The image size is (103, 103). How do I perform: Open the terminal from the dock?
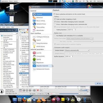[49, 100]
